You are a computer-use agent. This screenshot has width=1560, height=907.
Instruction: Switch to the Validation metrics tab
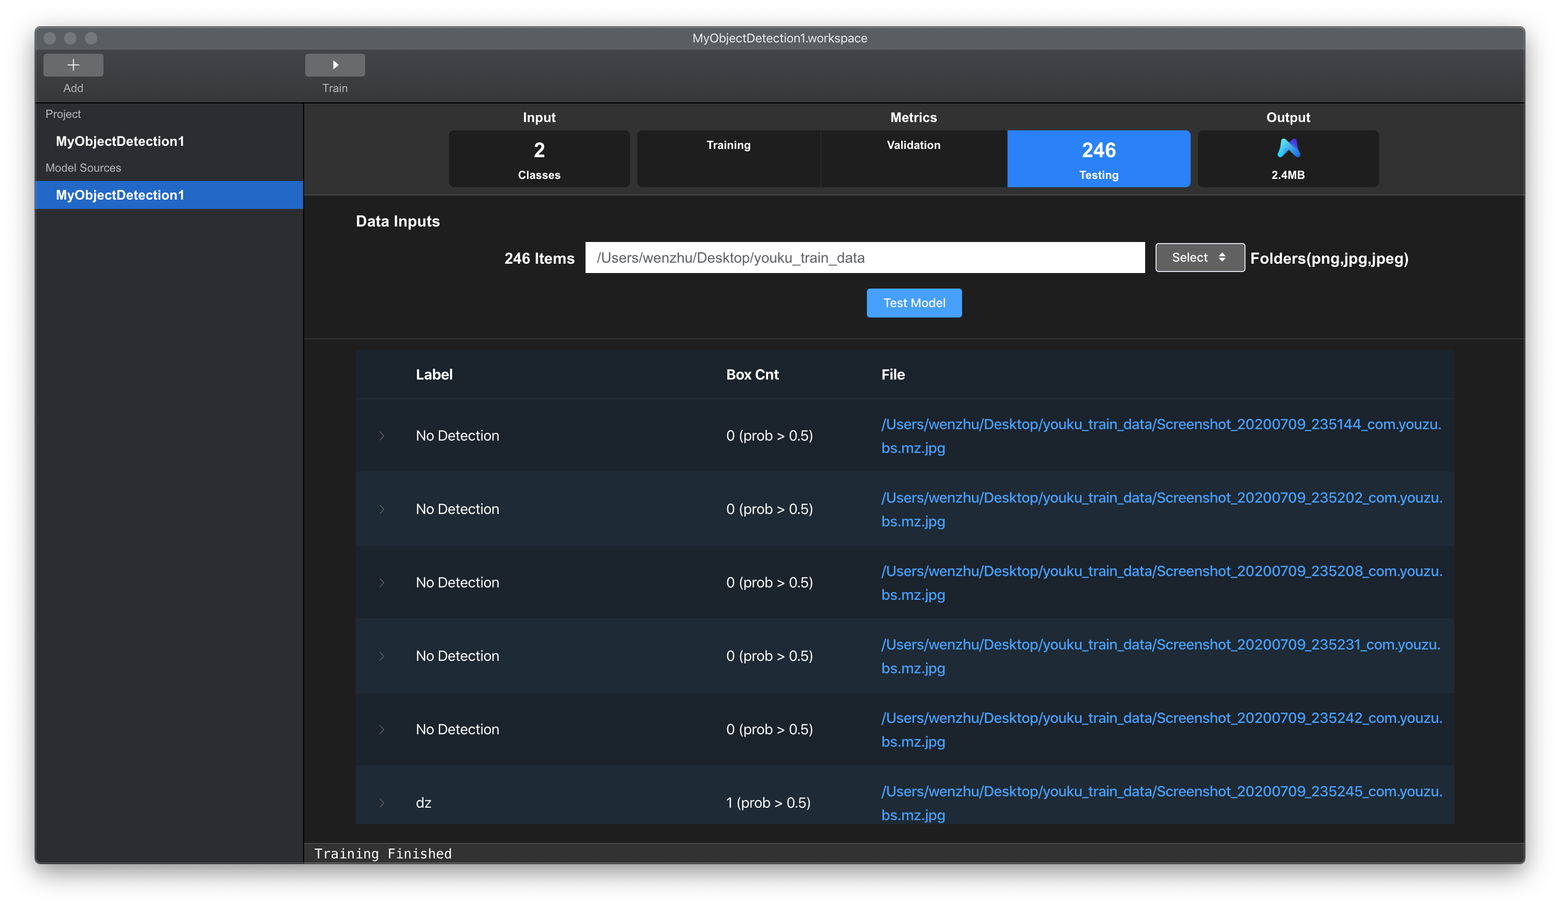pyautogui.click(x=913, y=158)
